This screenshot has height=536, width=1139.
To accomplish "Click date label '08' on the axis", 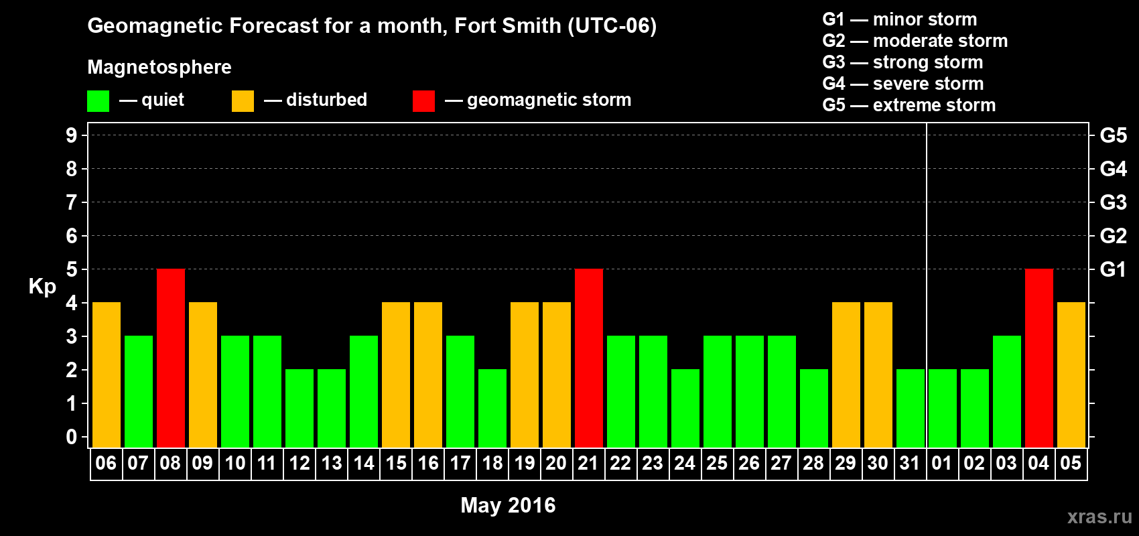I will tap(170, 464).
